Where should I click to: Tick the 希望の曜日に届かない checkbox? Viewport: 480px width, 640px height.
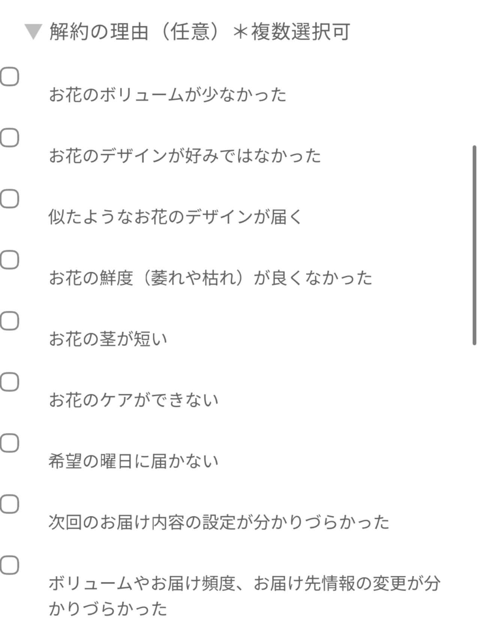(x=9, y=443)
